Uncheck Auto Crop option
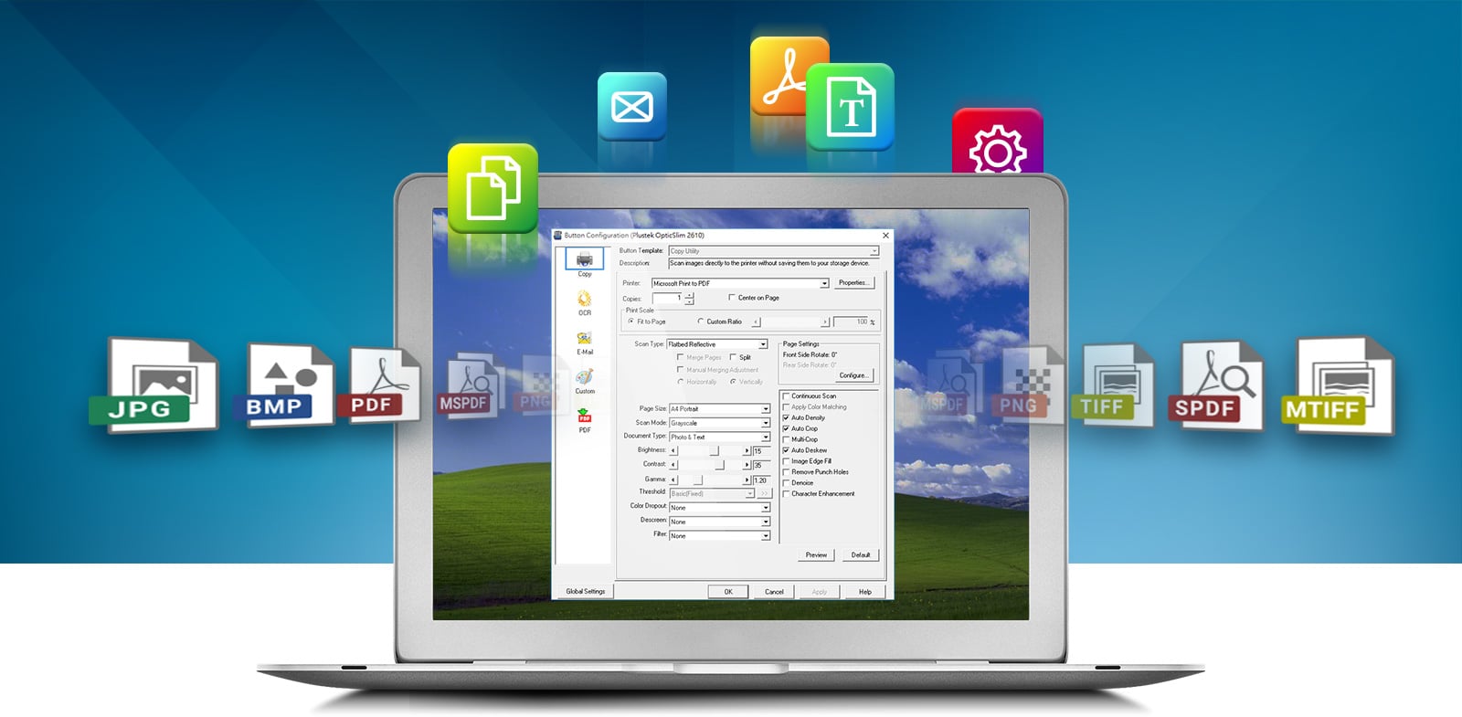1462x717 pixels. point(786,428)
